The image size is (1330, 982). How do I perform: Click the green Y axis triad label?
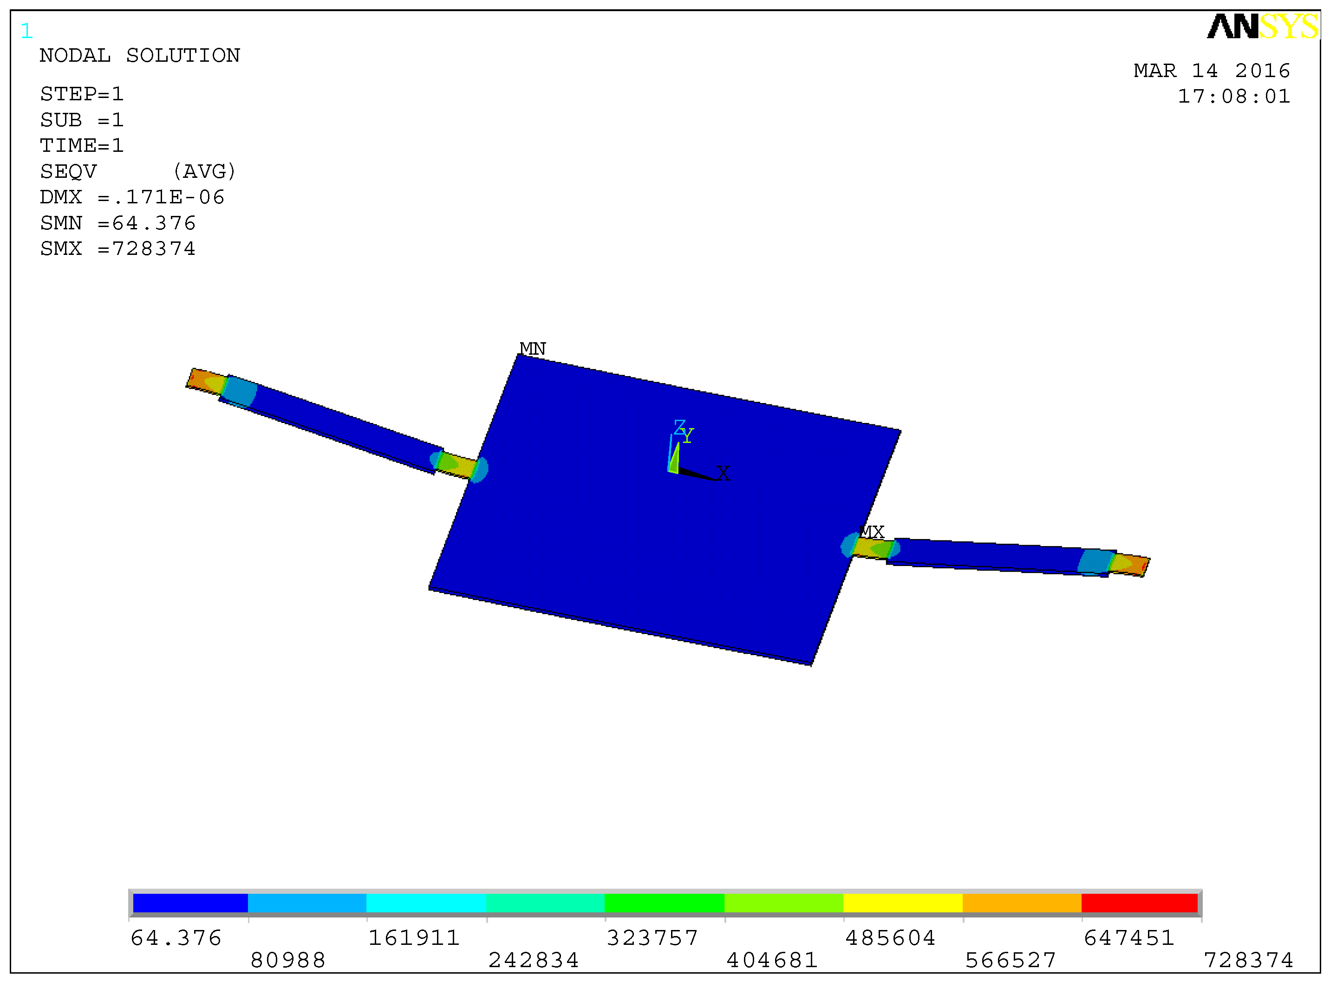coord(688,436)
